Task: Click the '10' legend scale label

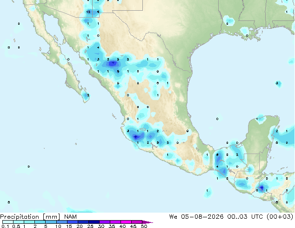Action: 58,226
